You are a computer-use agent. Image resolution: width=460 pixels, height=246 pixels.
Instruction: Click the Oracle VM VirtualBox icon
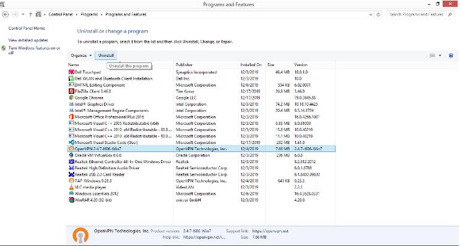[71, 155]
